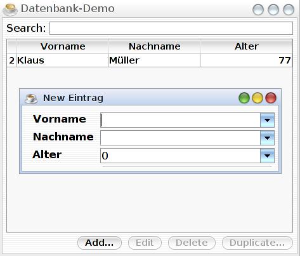
Task: Click the Datenbank-Demo title text
Action: pyautogui.click(x=68, y=9)
